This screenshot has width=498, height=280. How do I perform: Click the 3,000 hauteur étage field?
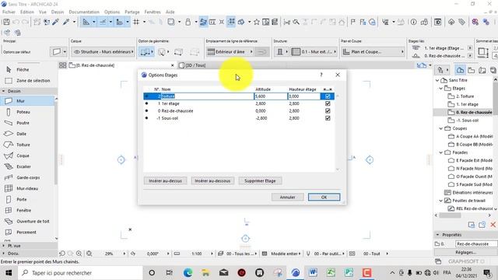click(x=304, y=96)
